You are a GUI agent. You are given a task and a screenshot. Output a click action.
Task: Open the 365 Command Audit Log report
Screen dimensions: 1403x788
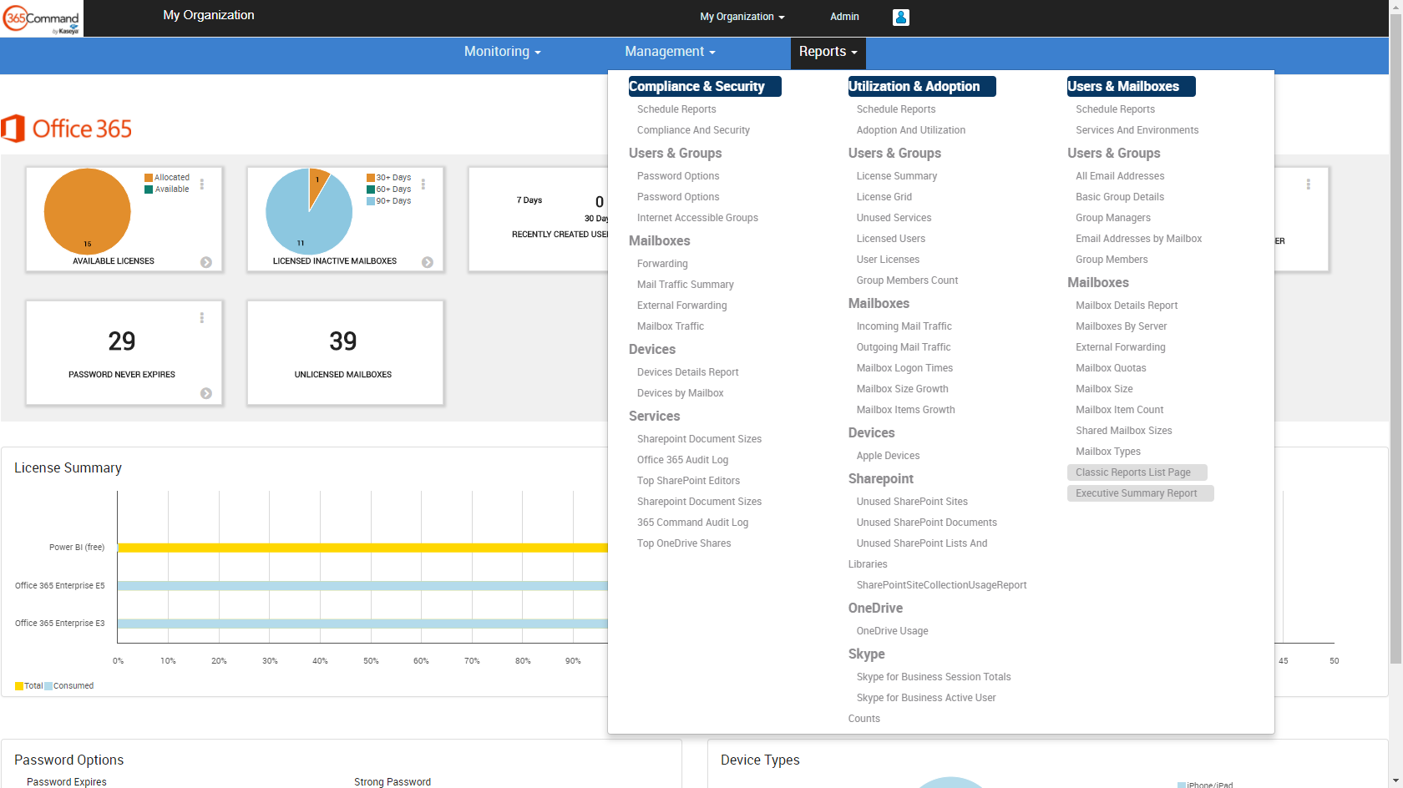tap(692, 523)
